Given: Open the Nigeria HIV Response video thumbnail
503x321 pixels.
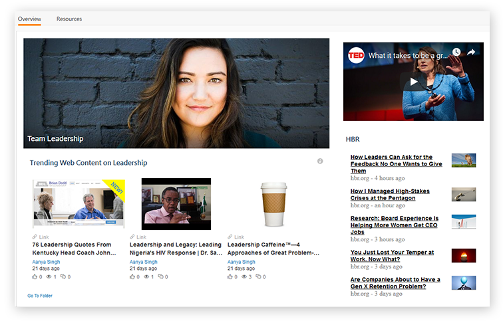Looking at the screenshot, I should 176,204.
